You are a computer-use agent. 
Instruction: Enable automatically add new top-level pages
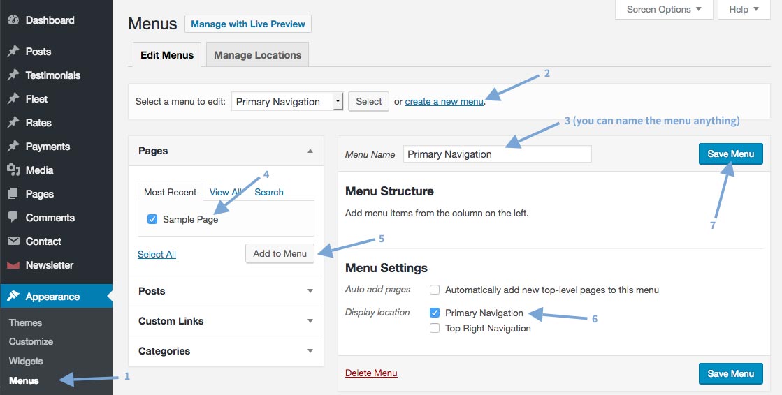[435, 290]
